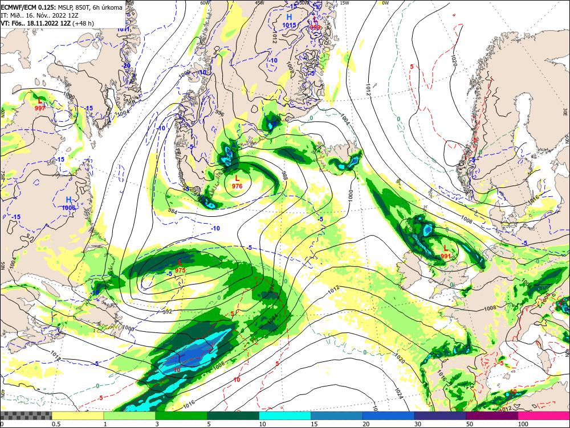Viewport: 570px width, 428px height.
Task: Click the '45W' longitude label
Action: (x=259, y=3)
